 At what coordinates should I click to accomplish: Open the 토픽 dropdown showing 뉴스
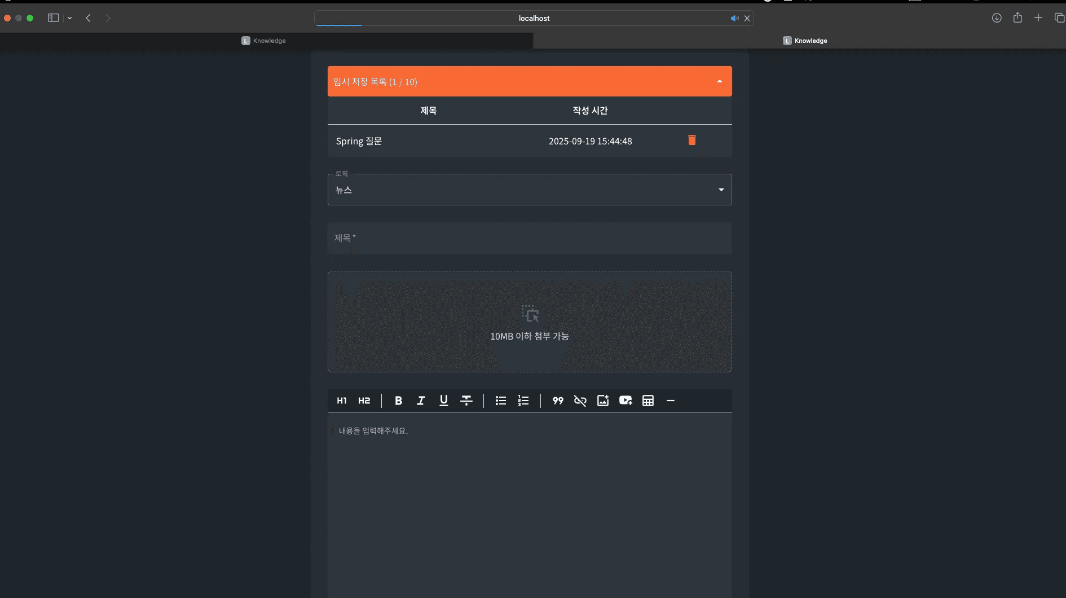click(x=529, y=190)
